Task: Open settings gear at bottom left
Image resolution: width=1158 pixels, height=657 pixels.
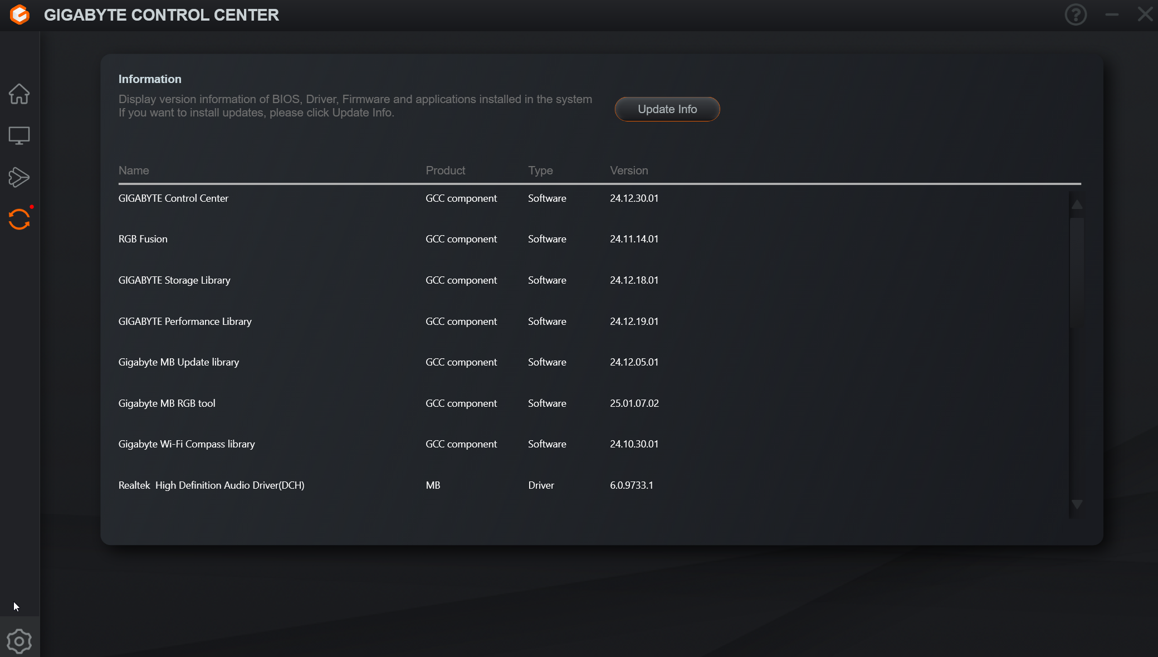Action: pyautogui.click(x=19, y=641)
